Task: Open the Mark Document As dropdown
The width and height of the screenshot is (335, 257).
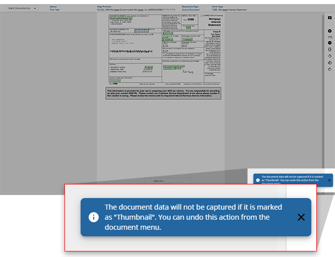Action: pos(20,9)
